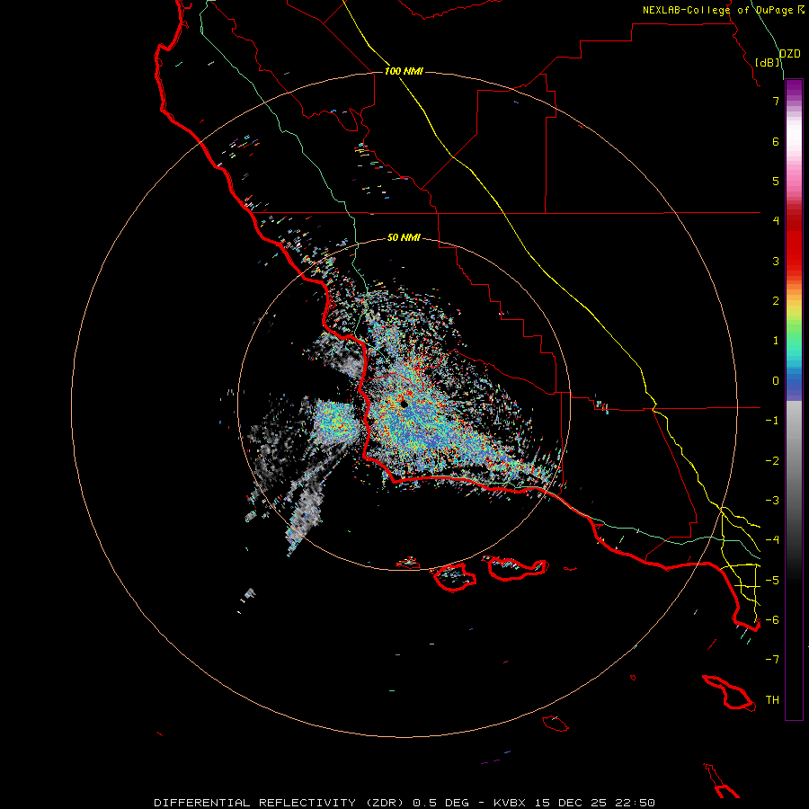
Task: Click the 2 value on the color scale
Action: (x=776, y=301)
